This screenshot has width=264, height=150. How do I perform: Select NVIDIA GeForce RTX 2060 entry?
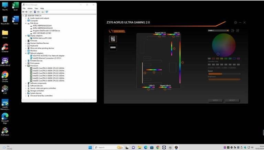point(42,38)
